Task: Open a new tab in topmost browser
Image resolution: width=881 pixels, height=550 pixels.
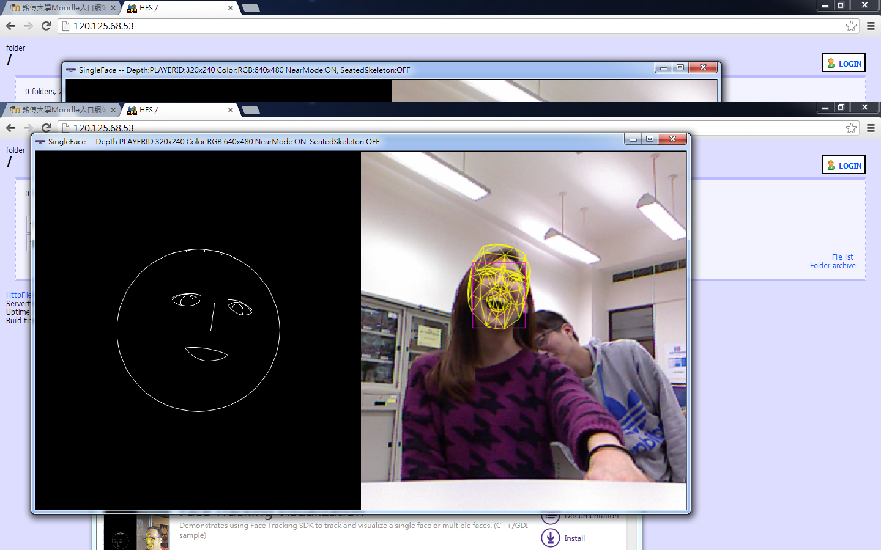Action: pos(251,8)
